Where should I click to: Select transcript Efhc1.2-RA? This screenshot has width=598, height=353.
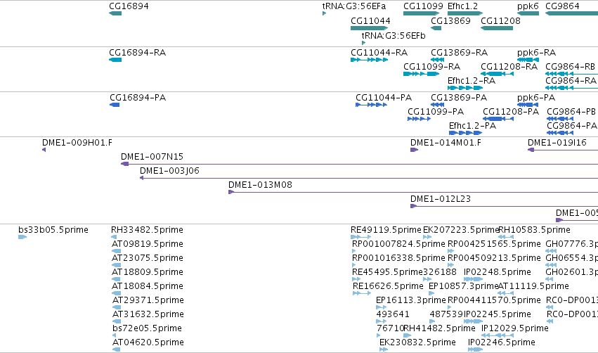pos(472,81)
